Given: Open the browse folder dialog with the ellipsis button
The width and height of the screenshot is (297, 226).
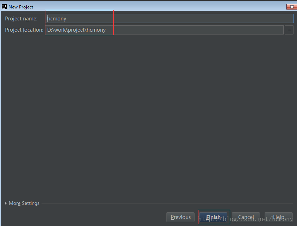Looking at the screenshot, I should [289, 30].
